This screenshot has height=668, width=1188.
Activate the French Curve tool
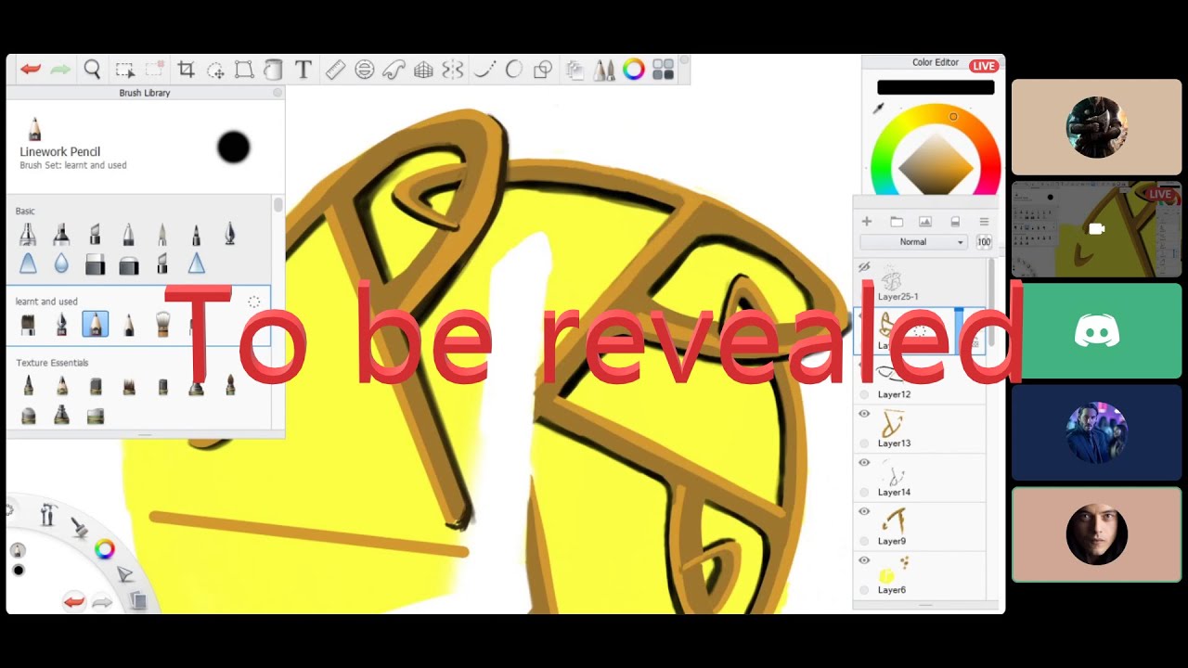pyautogui.click(x=394, y=70)
